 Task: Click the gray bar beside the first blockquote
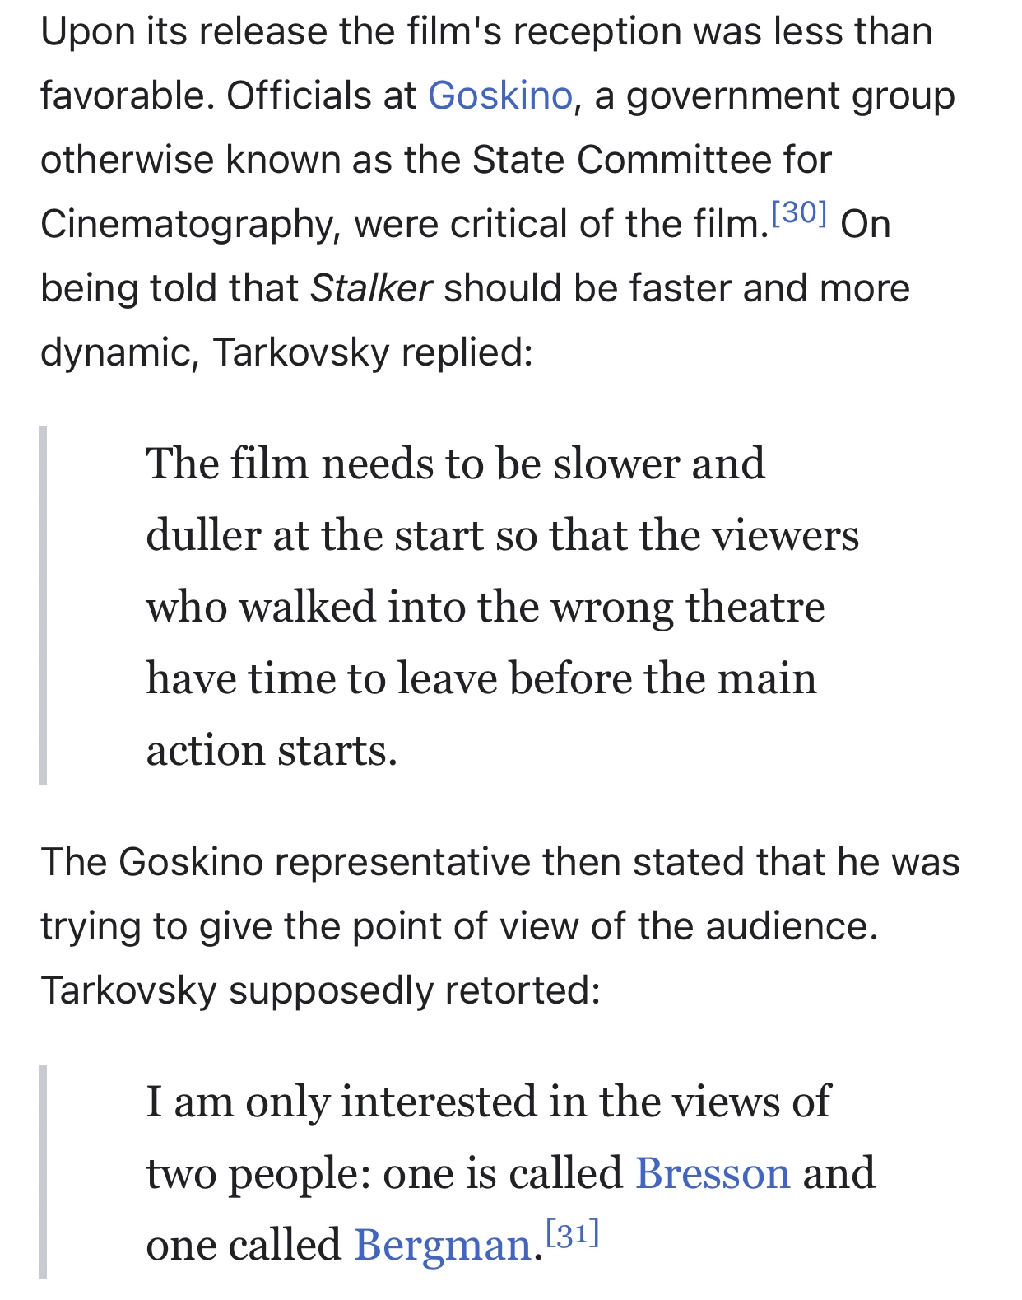[44, 605]
